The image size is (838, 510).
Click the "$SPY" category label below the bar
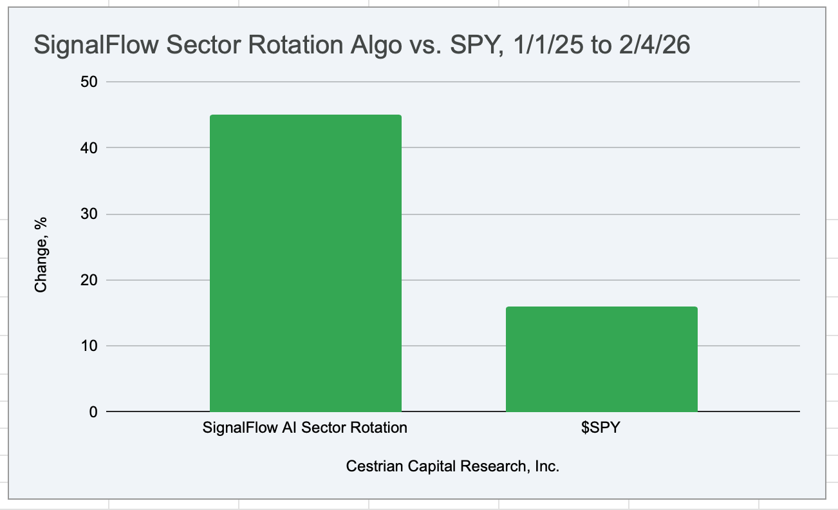[x=600, y=428]
